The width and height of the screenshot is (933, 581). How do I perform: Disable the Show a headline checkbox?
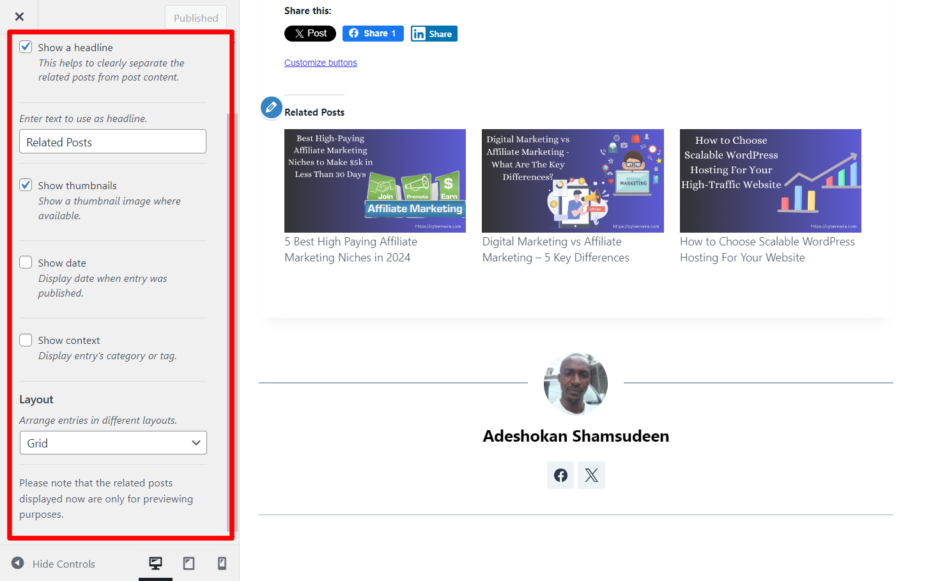coord(26,46)
